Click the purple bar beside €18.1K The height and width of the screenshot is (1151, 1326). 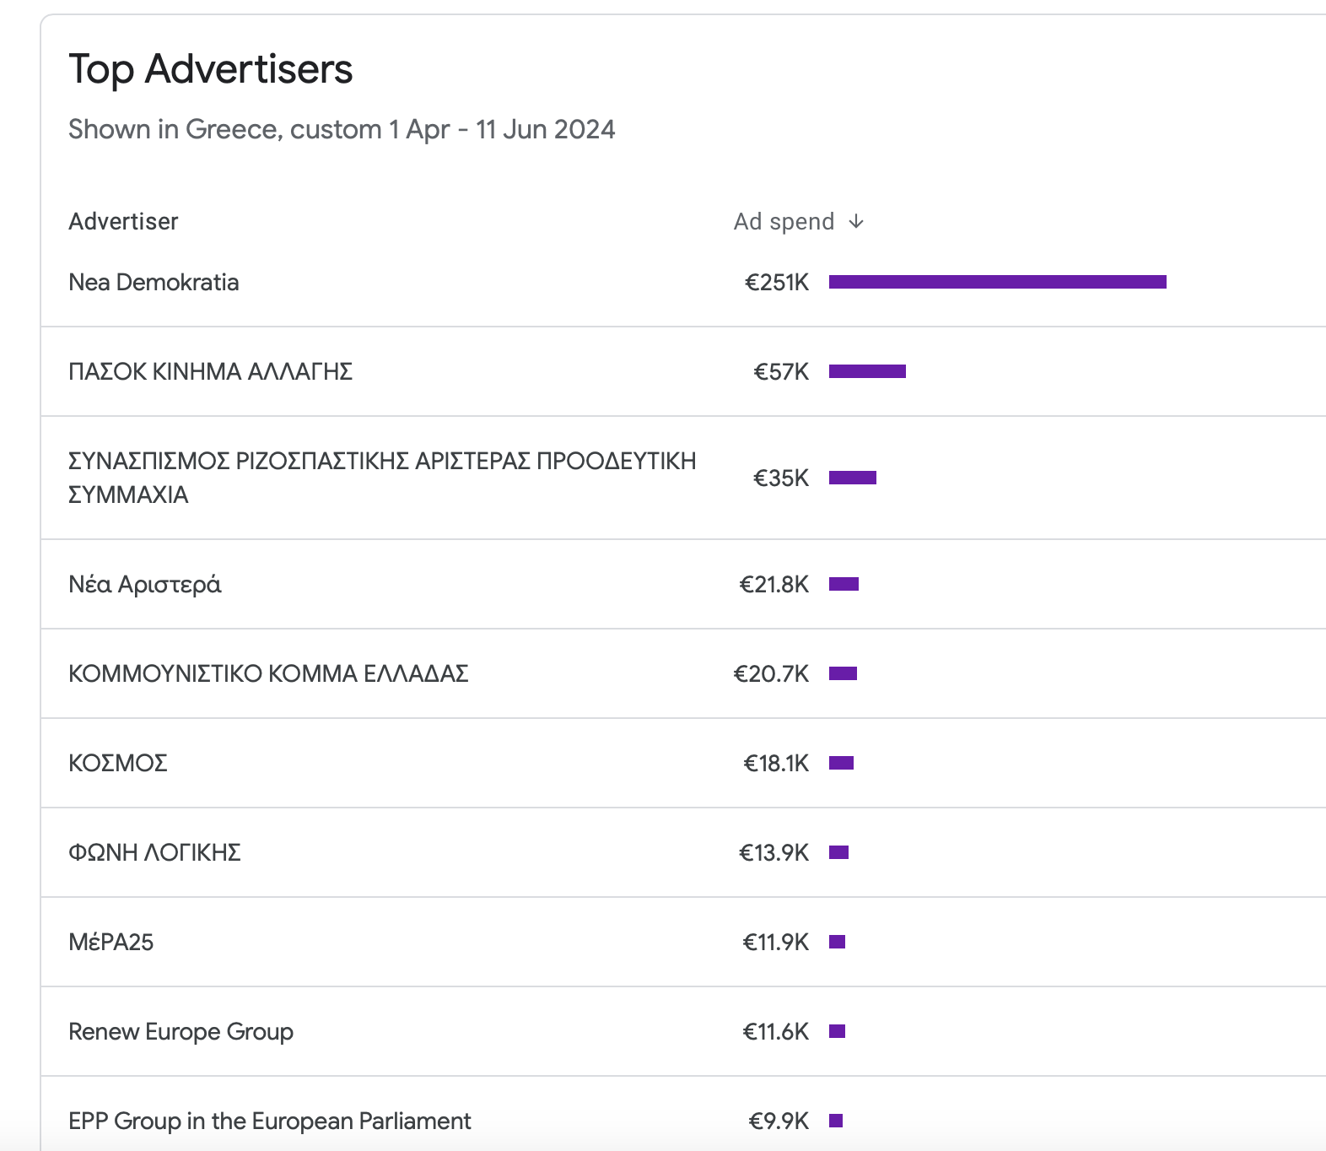(x=841, y=763)
